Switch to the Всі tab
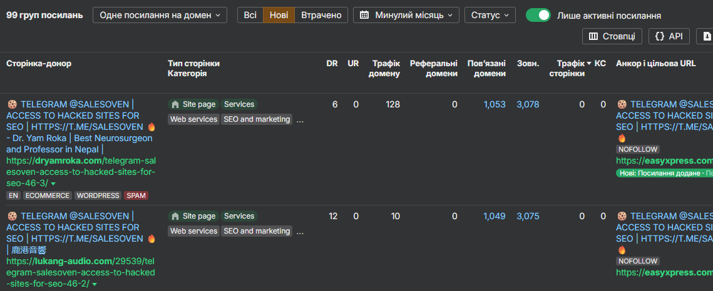The image size is (713, 291). 250,15
